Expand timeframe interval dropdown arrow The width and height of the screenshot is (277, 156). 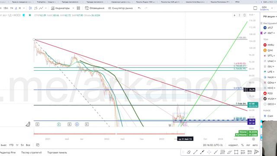tap(24, 8)
